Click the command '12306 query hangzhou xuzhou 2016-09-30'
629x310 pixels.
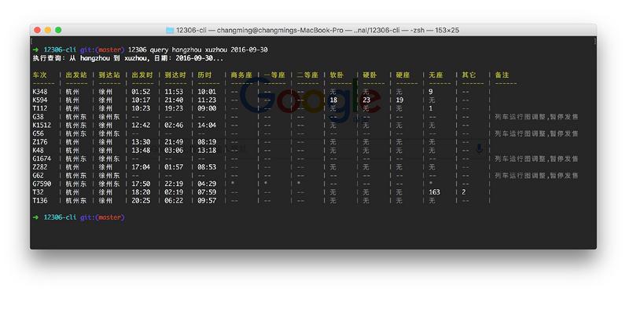198,50
